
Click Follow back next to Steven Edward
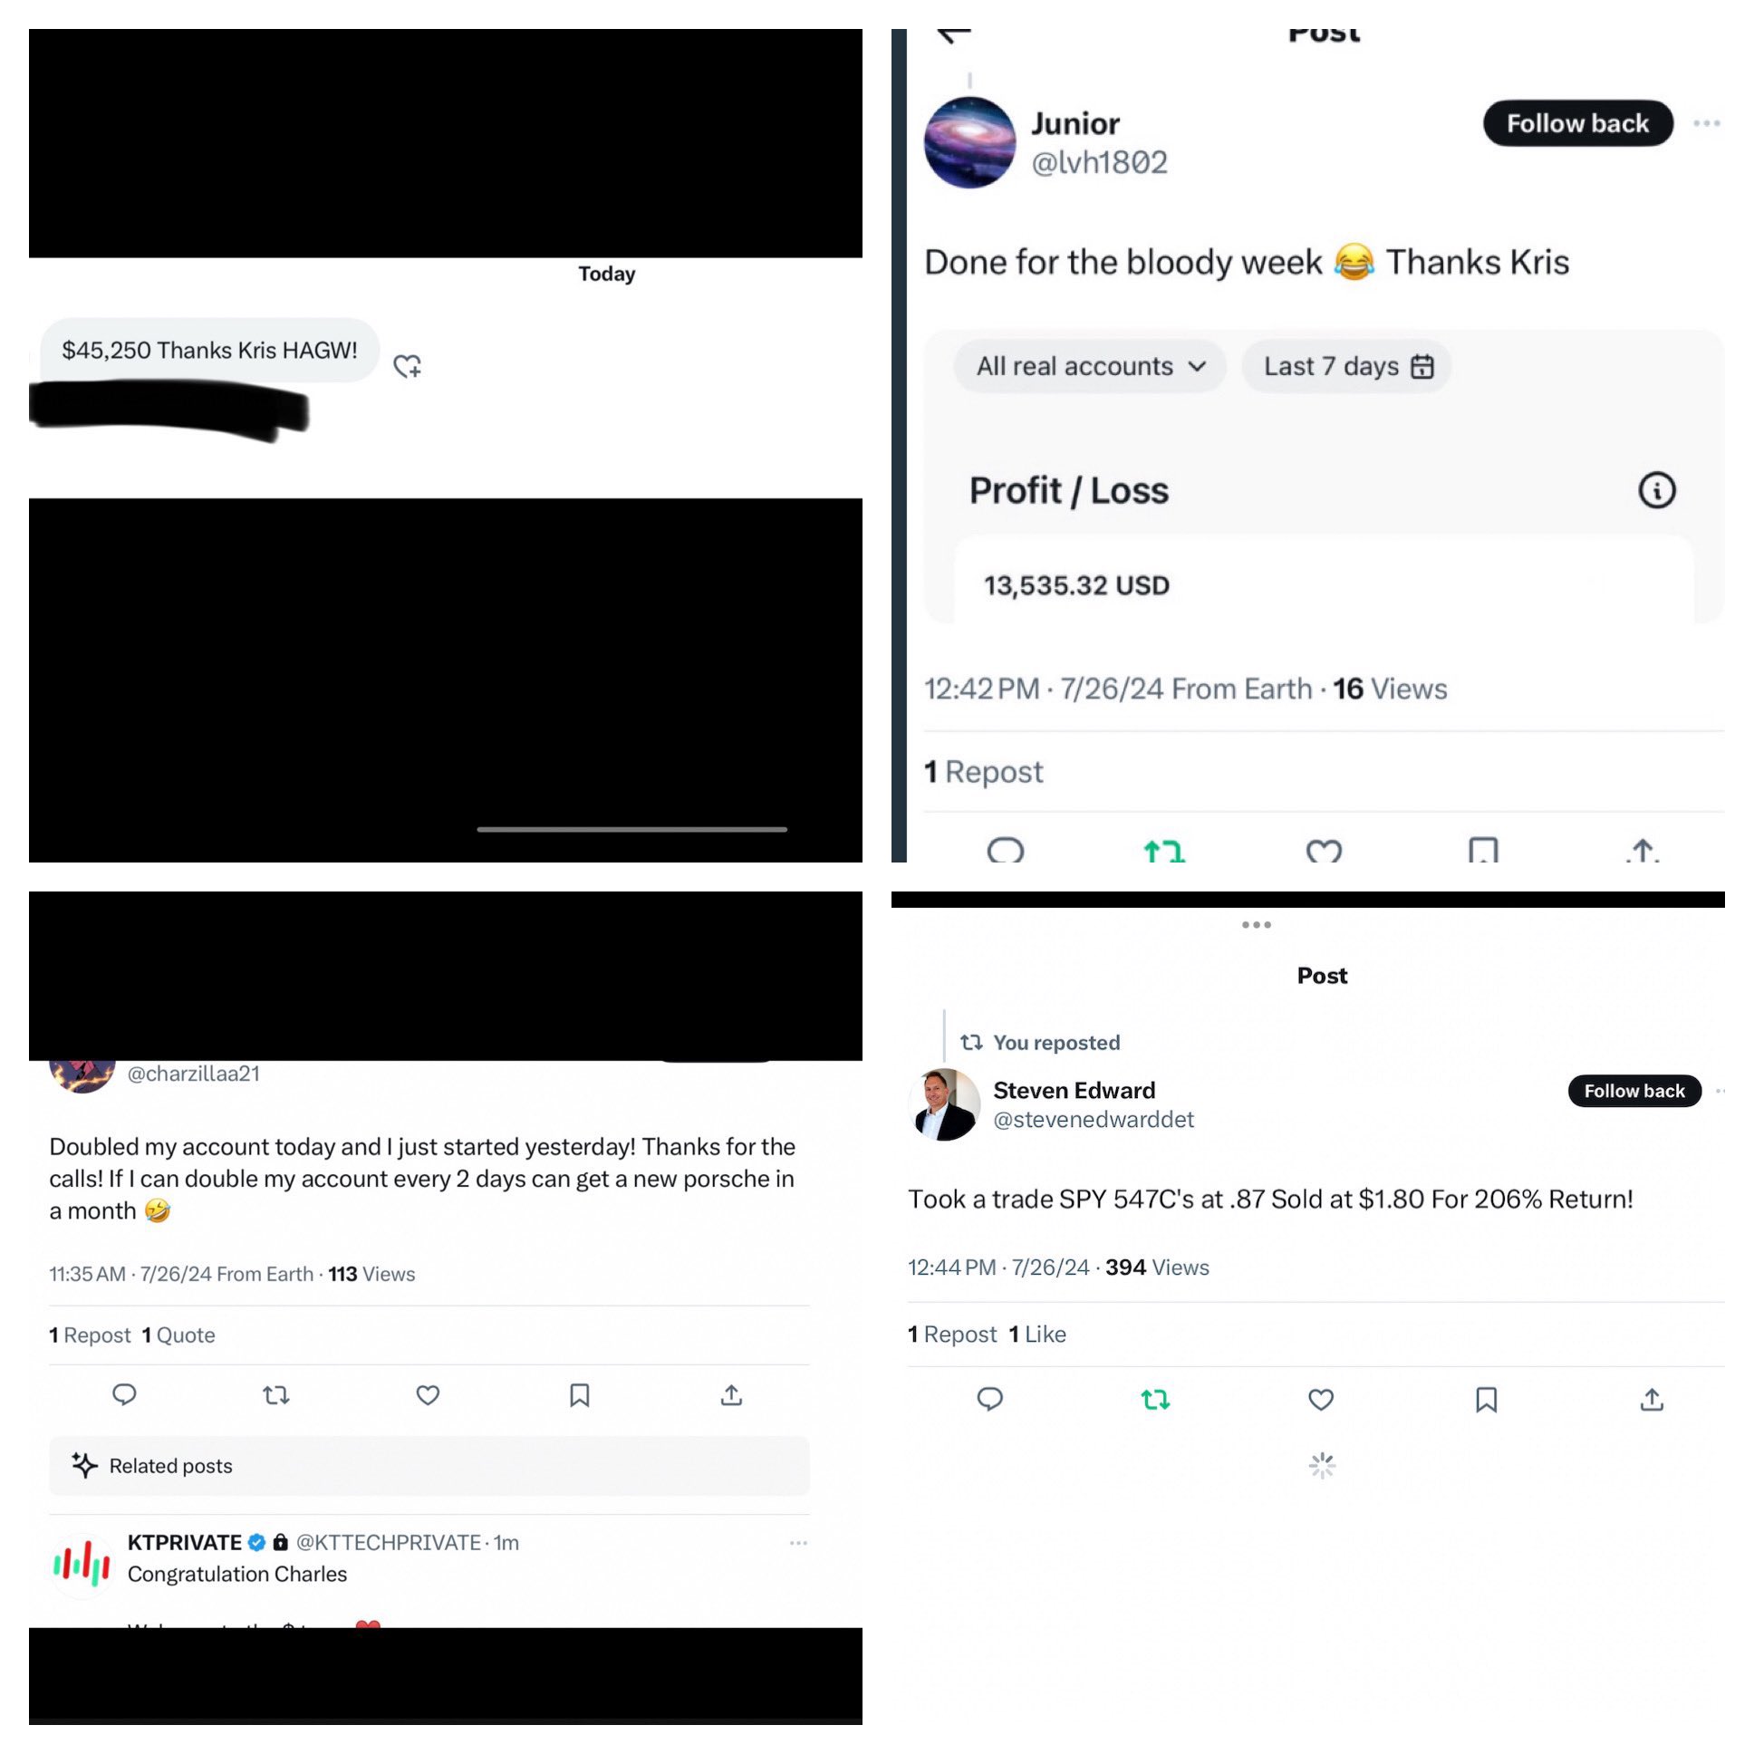(x=1634, y=1090)
